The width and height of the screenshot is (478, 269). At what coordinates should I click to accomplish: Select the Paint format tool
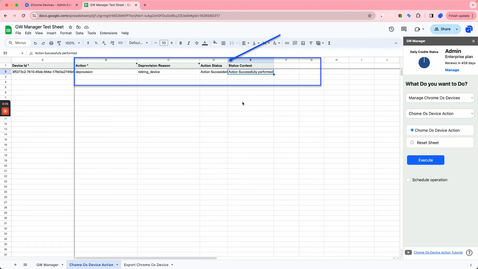click(x=59, y=43)
